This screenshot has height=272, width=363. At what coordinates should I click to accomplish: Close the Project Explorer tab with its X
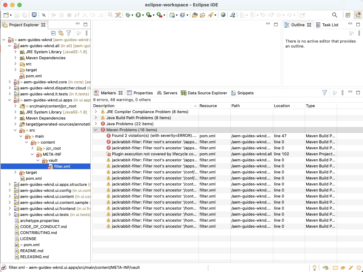(43, 25)
